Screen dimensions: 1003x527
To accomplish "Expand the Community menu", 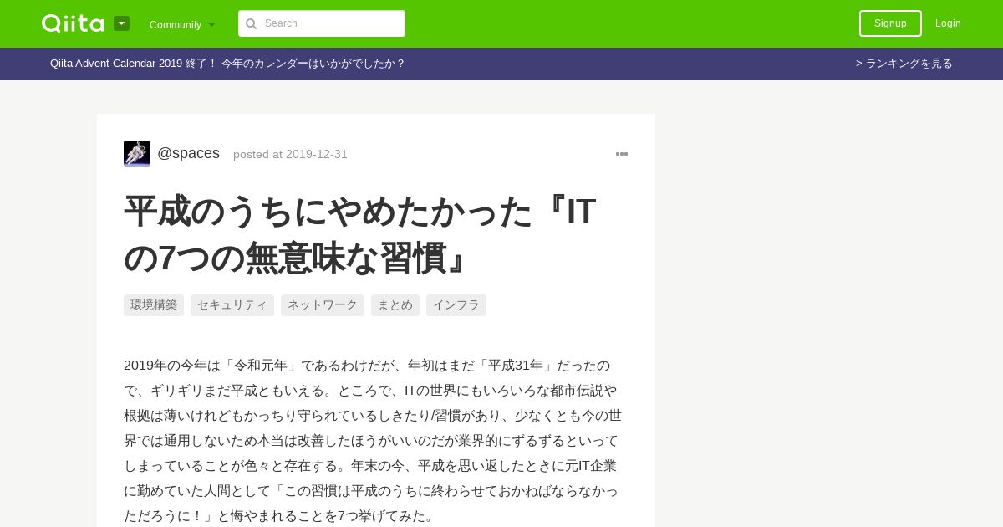I will [x=182, y=24].
